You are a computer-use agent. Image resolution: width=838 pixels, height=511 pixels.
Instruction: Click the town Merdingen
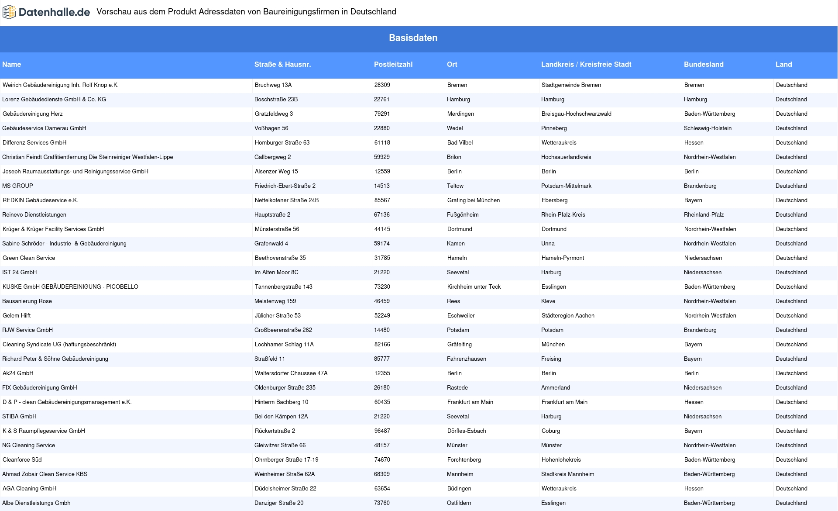(x=460, y=114)
